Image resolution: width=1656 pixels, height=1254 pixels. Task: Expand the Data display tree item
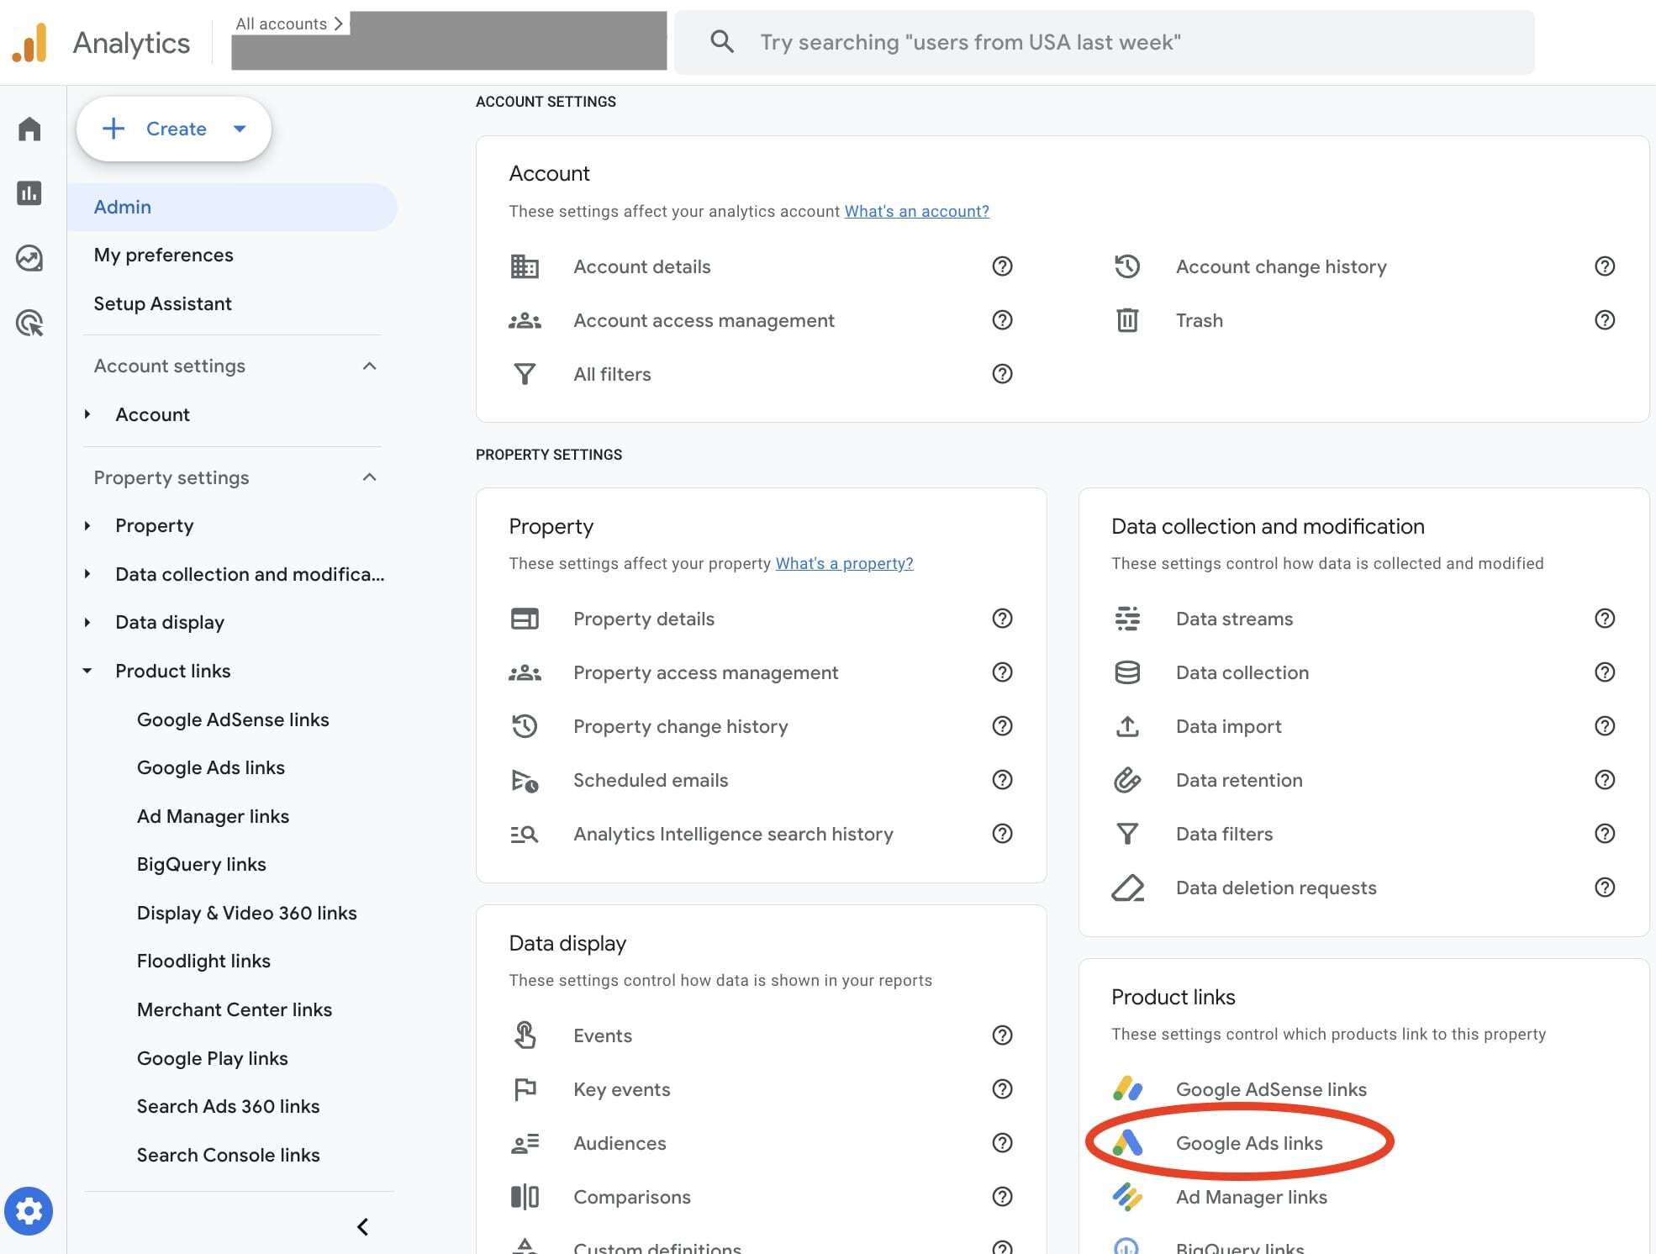pos(87,623)
